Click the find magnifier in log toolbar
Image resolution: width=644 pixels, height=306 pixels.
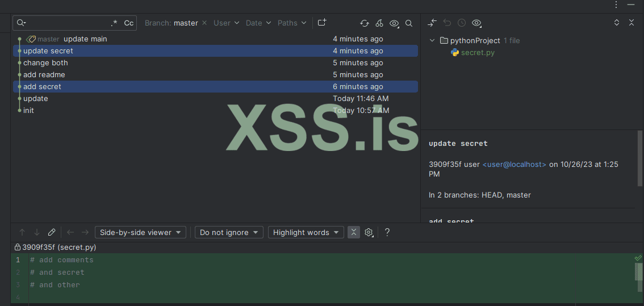(x=409, y=23)
